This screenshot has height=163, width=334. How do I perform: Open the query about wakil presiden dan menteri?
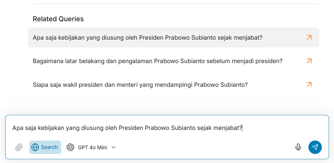coord(140,85)
